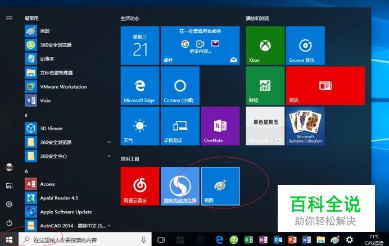Open the 搜狗高速浏览器 tile
This screenshot has height=246, width=389.
[x=180, y=186]
